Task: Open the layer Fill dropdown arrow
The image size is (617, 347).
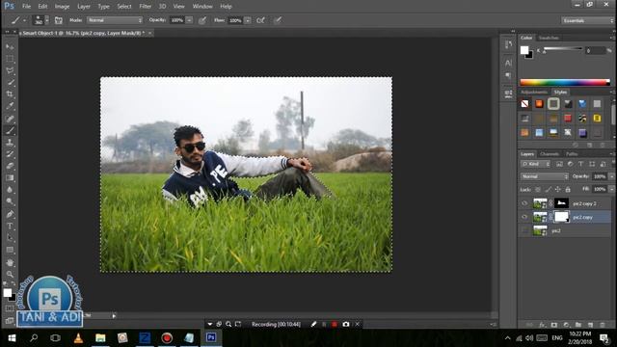Action: [x=611, y=189]
